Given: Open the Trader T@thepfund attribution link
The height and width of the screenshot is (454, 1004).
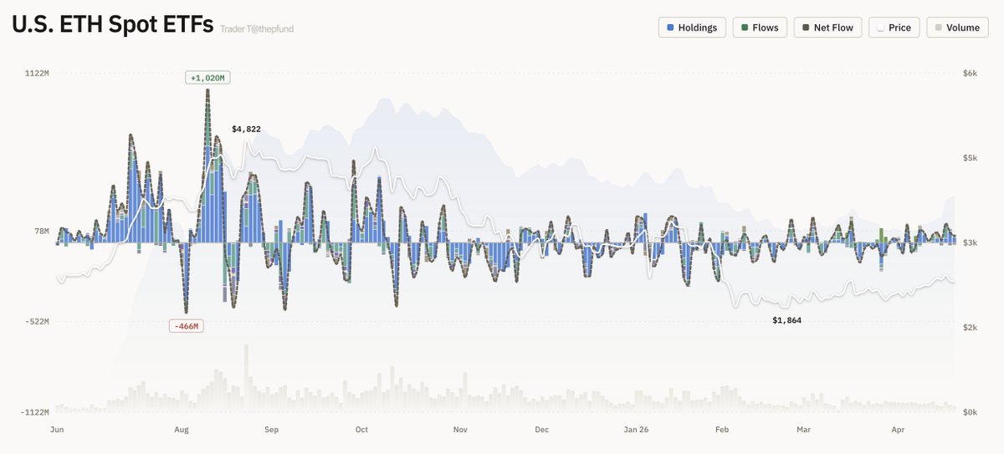Looking at the screenshot, I should tap(257, 29).
